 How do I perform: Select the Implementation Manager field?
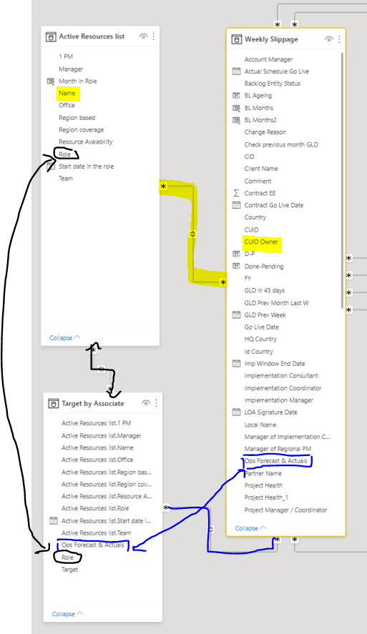279,400
